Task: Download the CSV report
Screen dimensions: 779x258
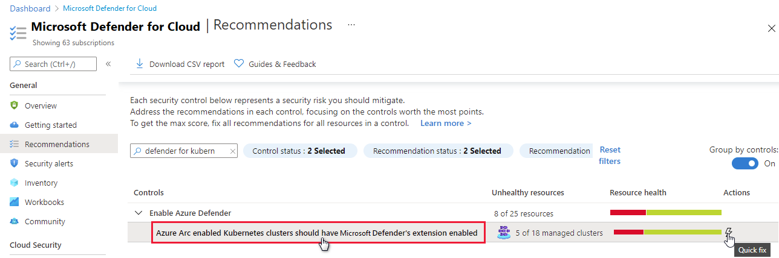Action: pos(180,64)
